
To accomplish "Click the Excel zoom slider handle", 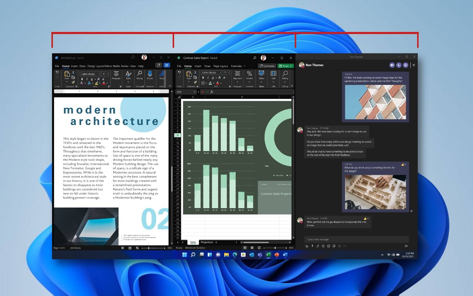I will tap(275, 248).
